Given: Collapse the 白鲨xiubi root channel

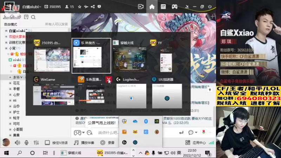Looking at the screenshot, I should pos(6,31).
